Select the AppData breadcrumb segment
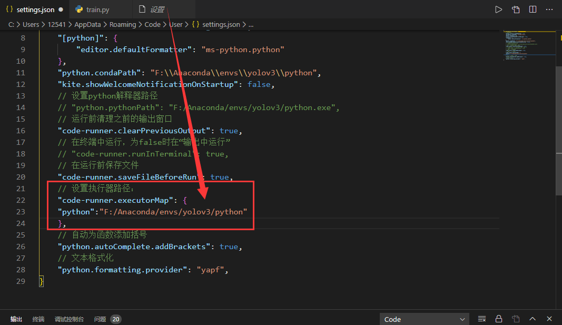The image size is (562, 325). tap(87, 25)
